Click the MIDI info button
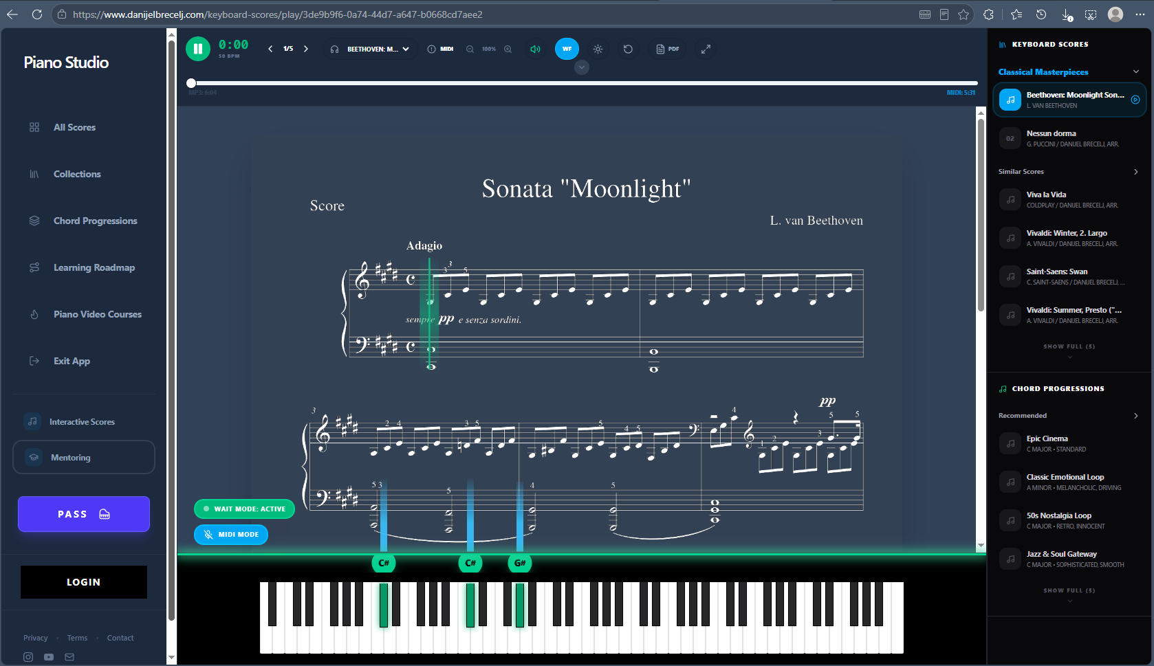Viewport: 1154px width, 666px height. (x=440, y=49)
